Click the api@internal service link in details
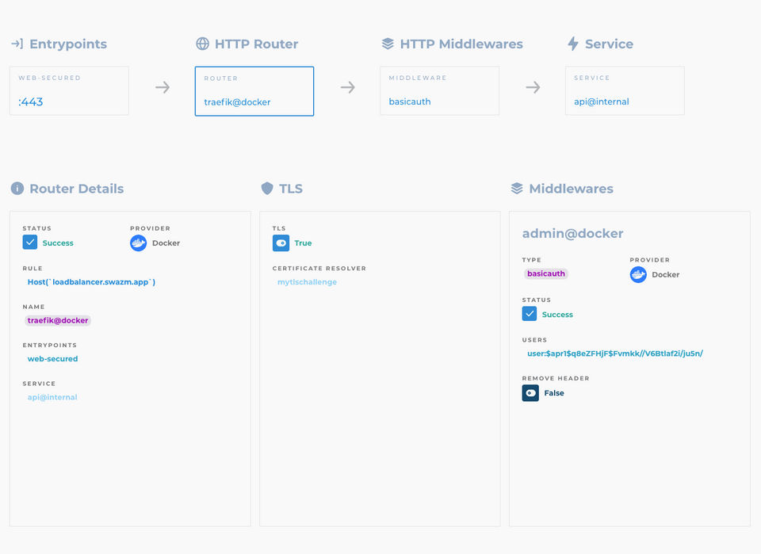 (52, 397)
